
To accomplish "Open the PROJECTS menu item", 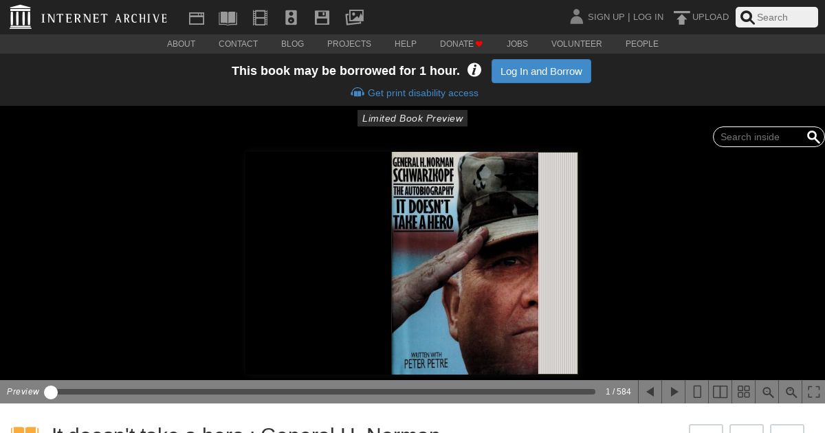I will click(x=349, y=44).
